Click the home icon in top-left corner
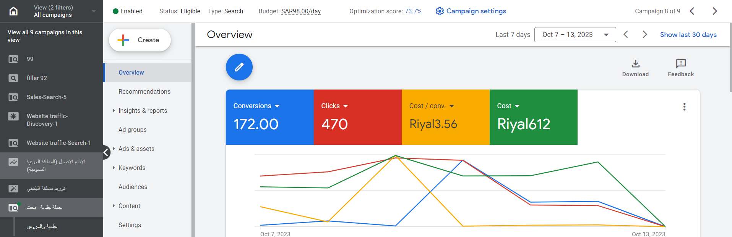Screen dimensions: 732x237 point(13,11)
